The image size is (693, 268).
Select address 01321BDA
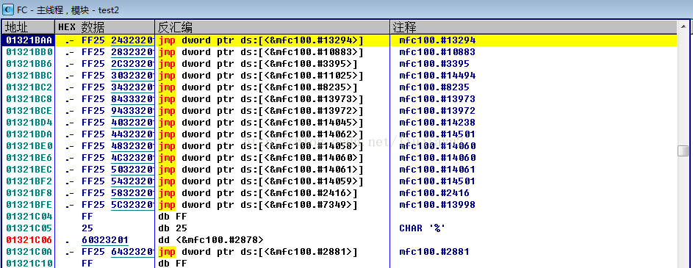29,134
